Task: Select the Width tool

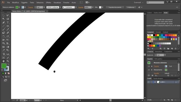Action: [x=3, y=40]
